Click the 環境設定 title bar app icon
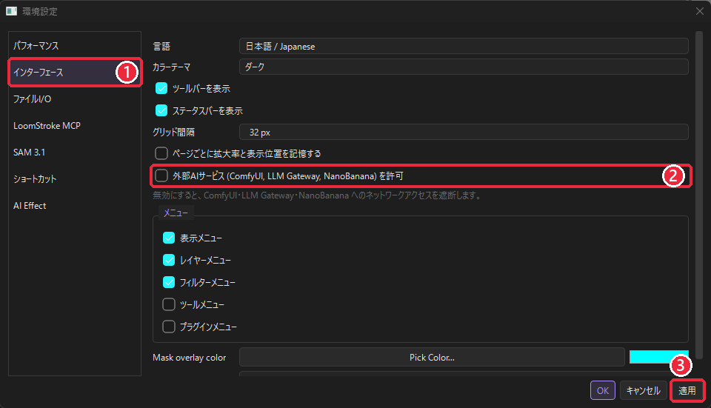This screenshot has height=408, width=711. click(11, 11)
